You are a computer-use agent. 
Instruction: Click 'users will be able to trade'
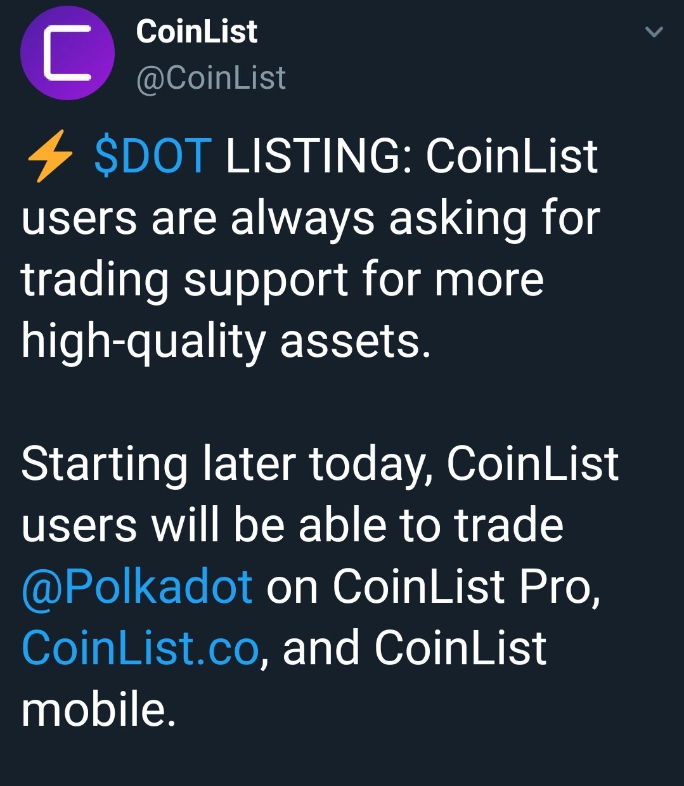[292, 525]
